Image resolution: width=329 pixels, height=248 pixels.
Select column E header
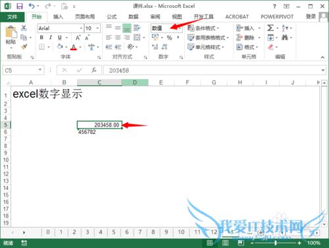(x=161, y=82)
